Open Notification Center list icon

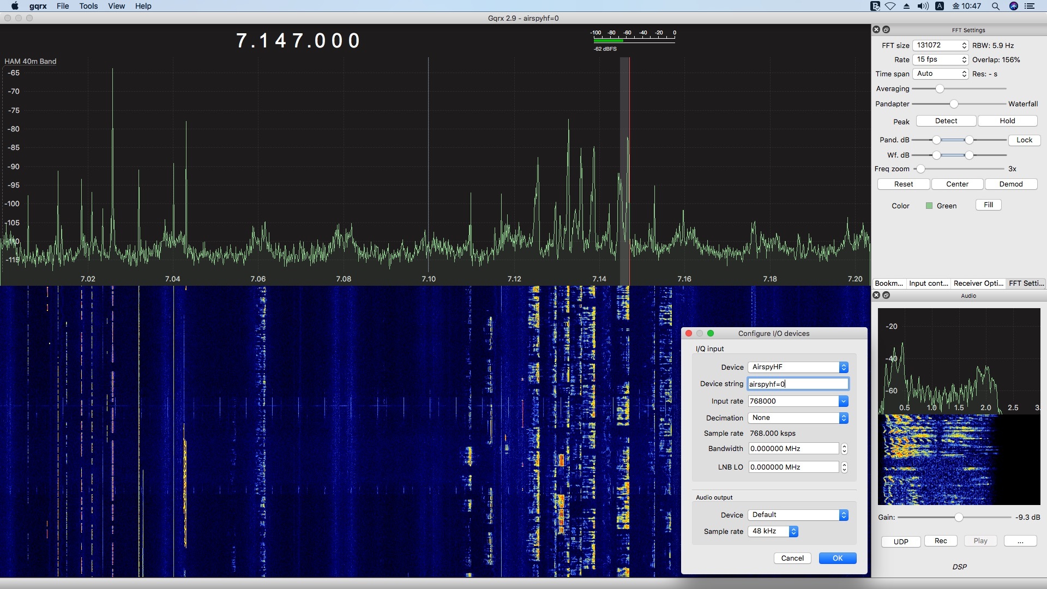click(1030, 6)
